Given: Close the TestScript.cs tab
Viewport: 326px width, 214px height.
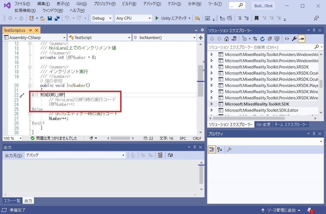Looking at the screenshot, I should (x=37, y=30).
